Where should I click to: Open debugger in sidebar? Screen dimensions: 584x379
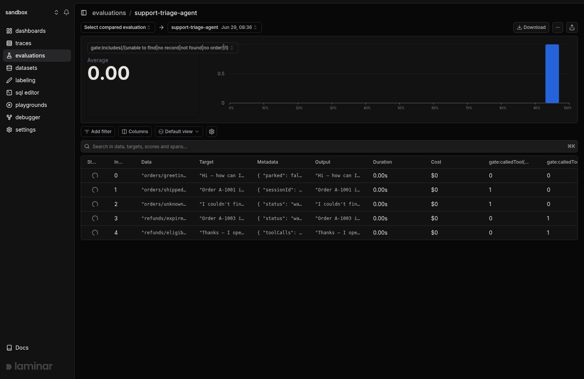click(x=37, y=117)
